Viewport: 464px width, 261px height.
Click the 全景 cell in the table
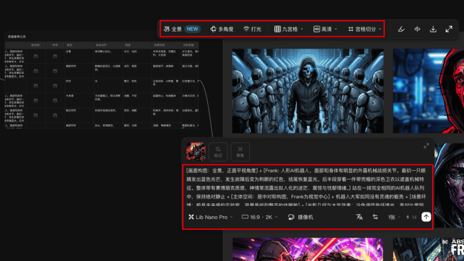pos(69,52)
